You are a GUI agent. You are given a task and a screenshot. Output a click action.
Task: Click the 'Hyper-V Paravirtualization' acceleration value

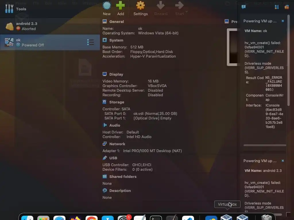pyautogui.click(x=153, y=56)
